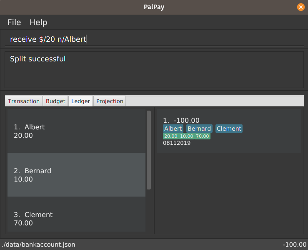Click the green 20.00 share label
The height and width of the screenshot is (250, 308).
point(171,136)
